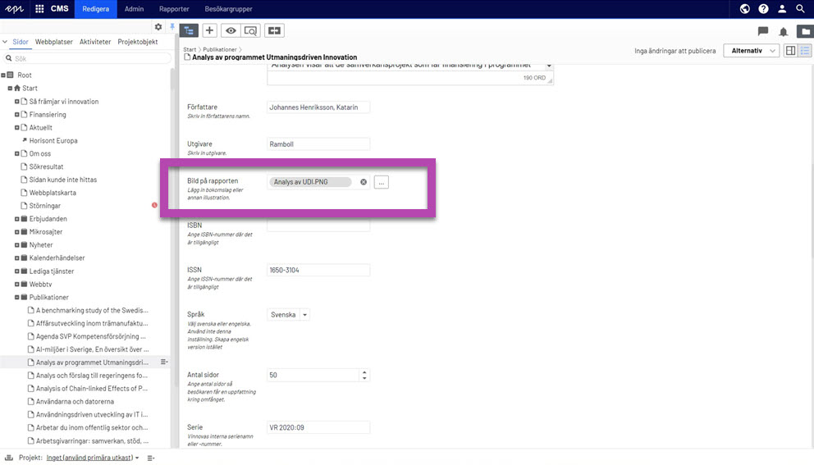Remove the Analys av UDI.PNG image

pos(364,182)
